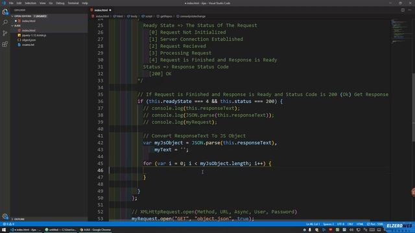Click the script breadcrumb
This screenshot has height=233, width=415.
click(148, 16)
